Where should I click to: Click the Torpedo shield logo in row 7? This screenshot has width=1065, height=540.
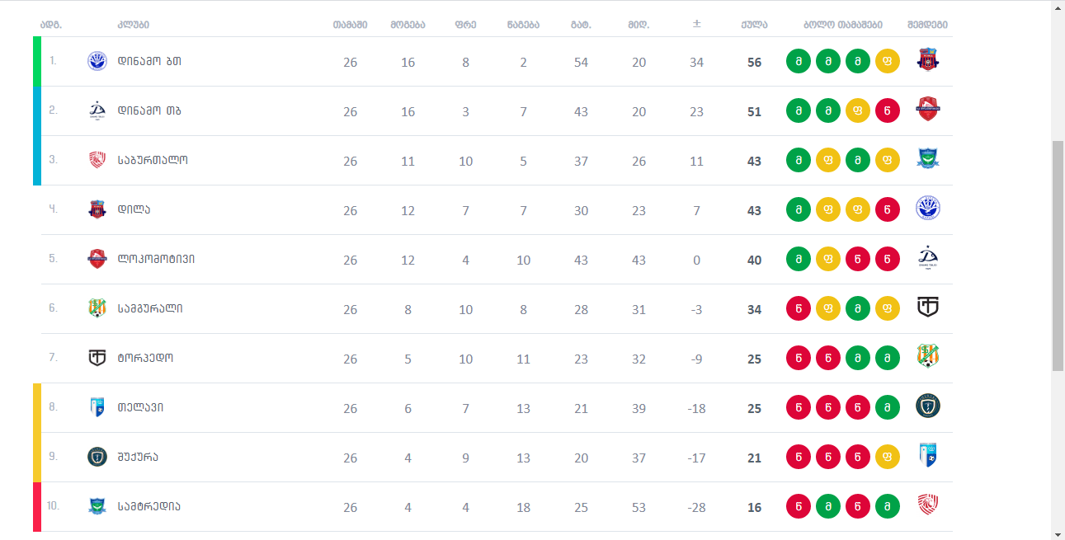(97, 358)
